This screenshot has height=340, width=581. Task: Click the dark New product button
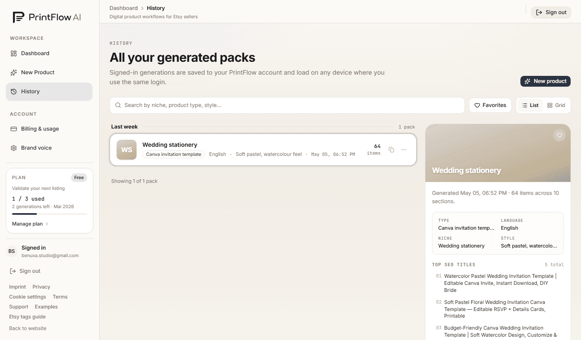[x=545, y=81]
